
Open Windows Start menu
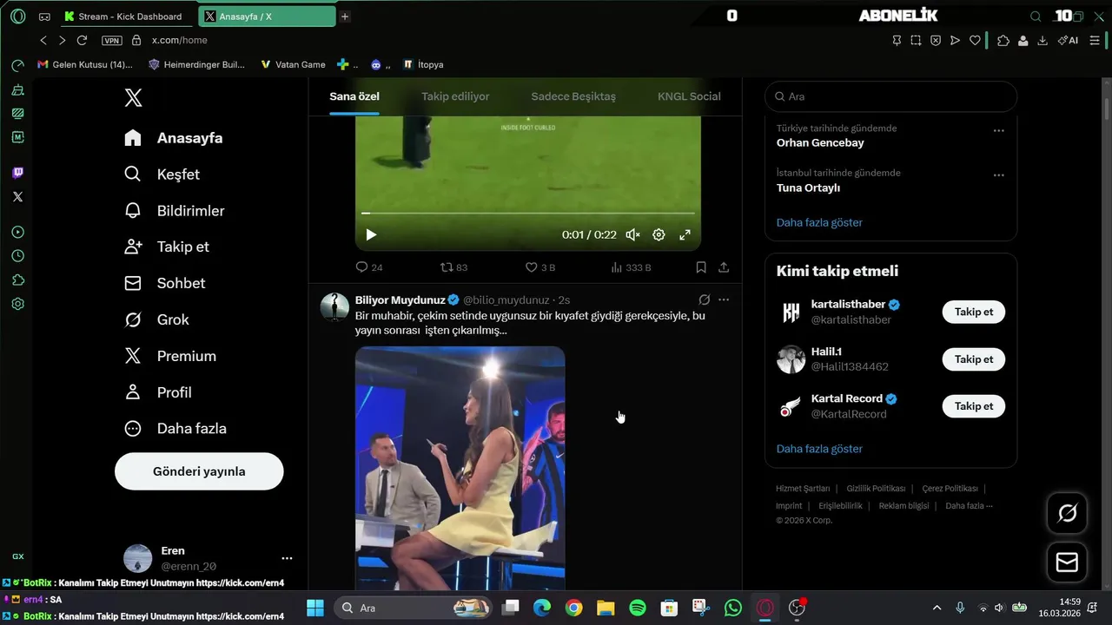point(314,608)
